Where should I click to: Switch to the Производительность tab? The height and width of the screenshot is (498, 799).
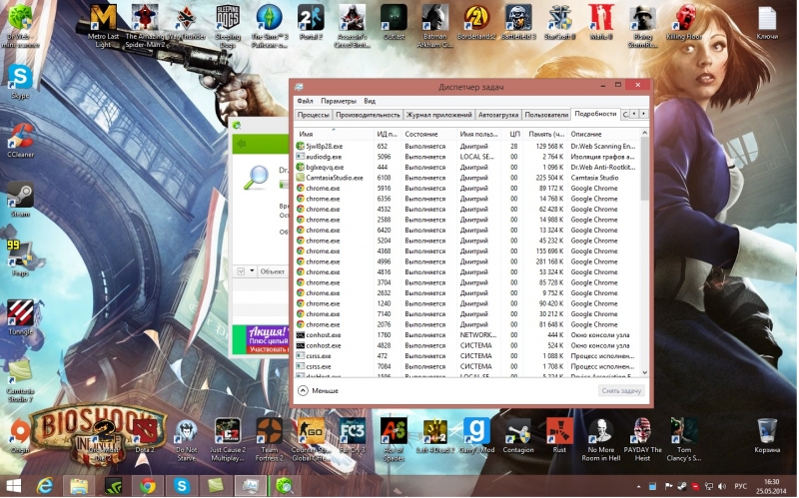tap(368, 115)
